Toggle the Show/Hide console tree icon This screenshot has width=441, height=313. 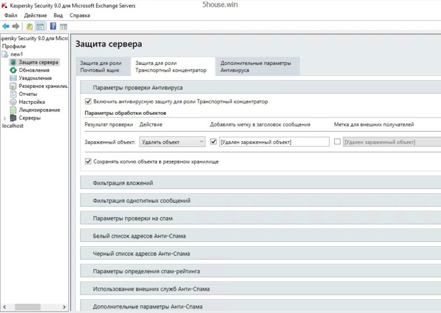coord(40,26)
